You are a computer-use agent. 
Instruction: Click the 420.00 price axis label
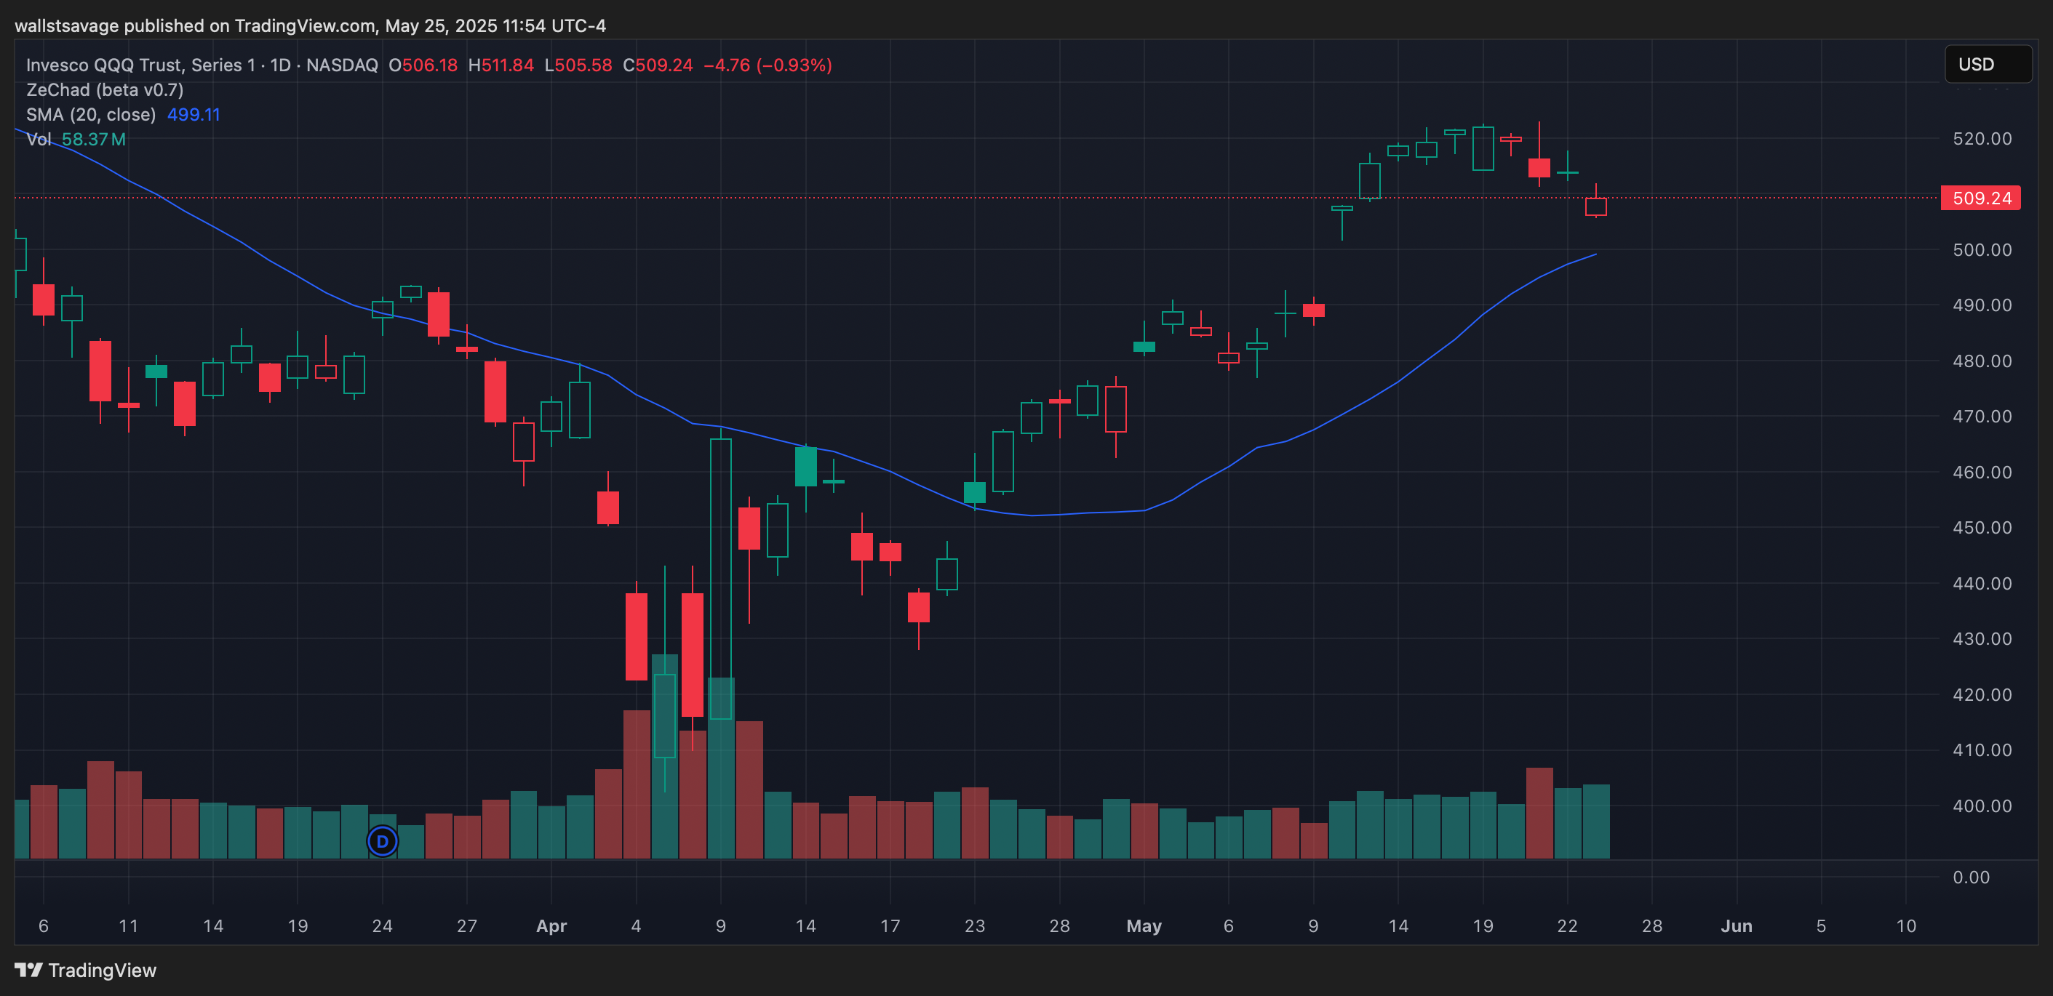tap(1982, 695)
